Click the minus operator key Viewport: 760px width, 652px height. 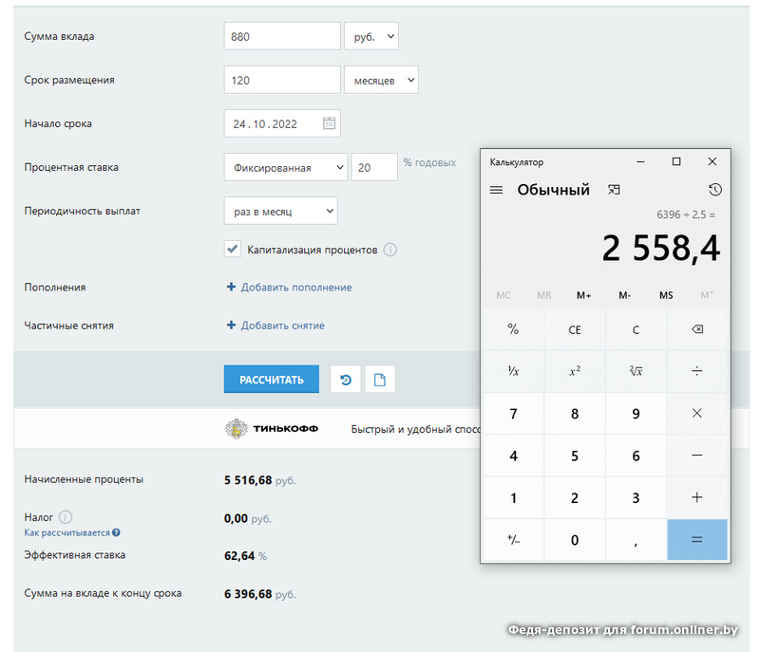point(697,456)
